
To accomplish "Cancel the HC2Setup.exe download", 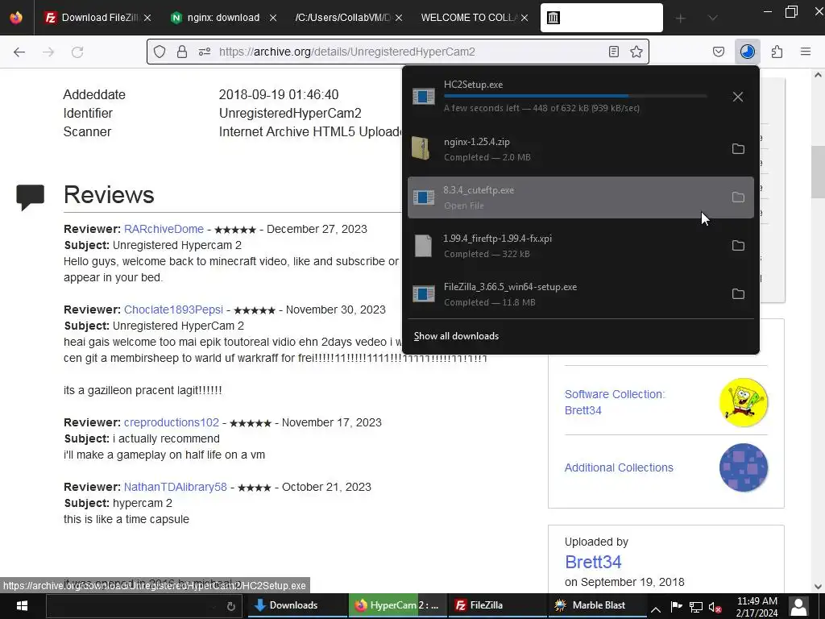I will tap(738, 97).
